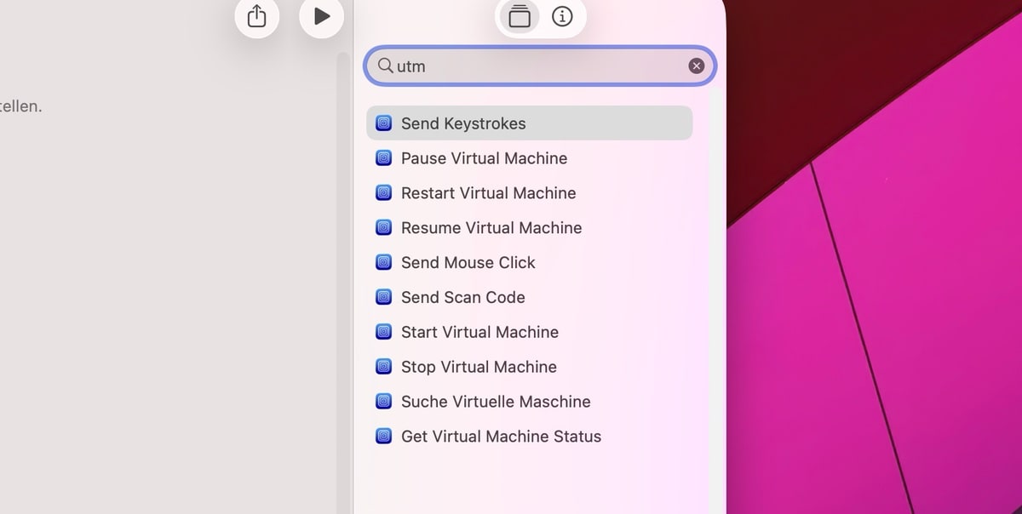Choose Get Virtual Machine Status
The image size is (1022, 514).
[501, 437]
